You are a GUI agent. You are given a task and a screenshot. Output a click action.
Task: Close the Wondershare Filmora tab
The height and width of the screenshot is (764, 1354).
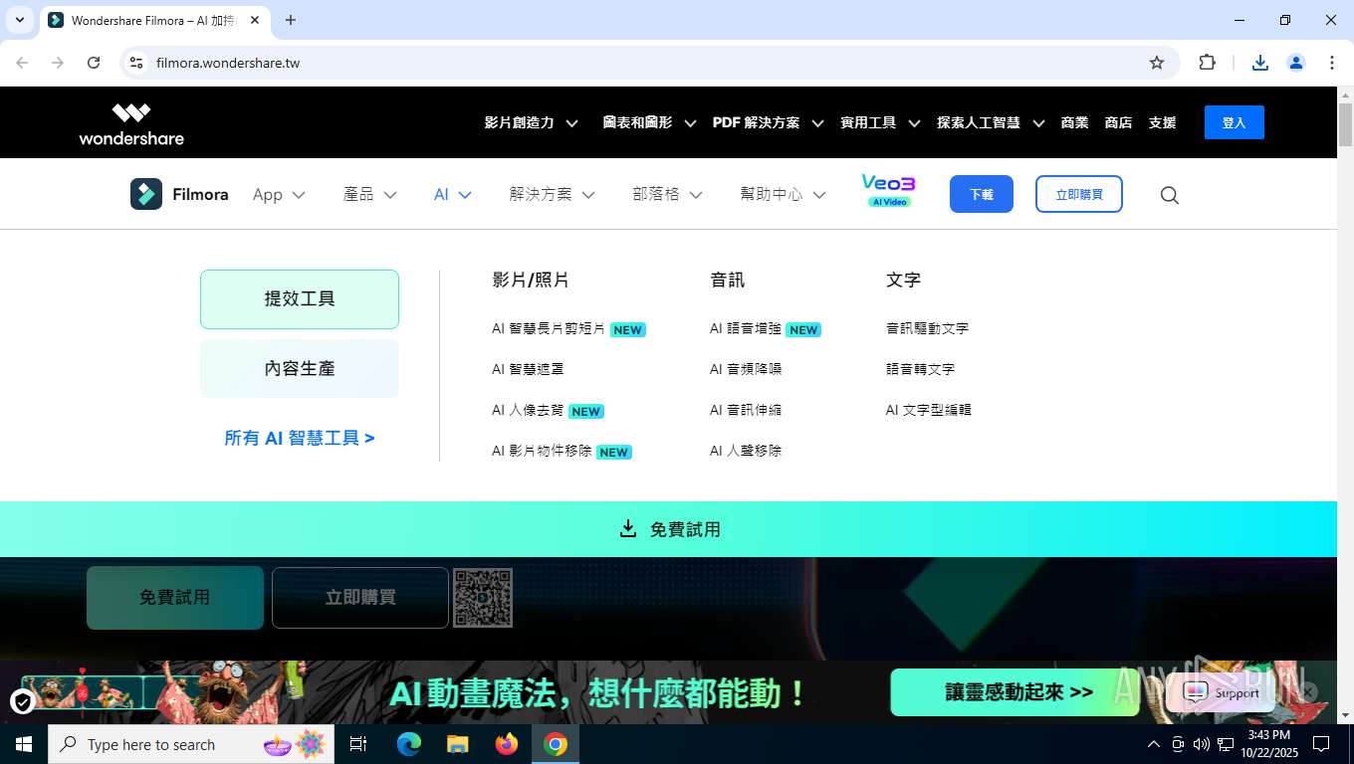pyautogui.click(x=255, y=20)
